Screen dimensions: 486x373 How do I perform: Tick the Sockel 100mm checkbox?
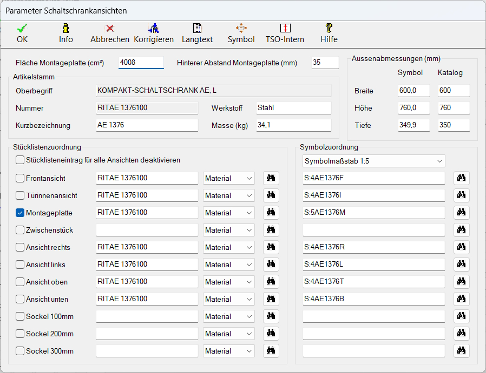pyautogui.click(x=20, y=316)
